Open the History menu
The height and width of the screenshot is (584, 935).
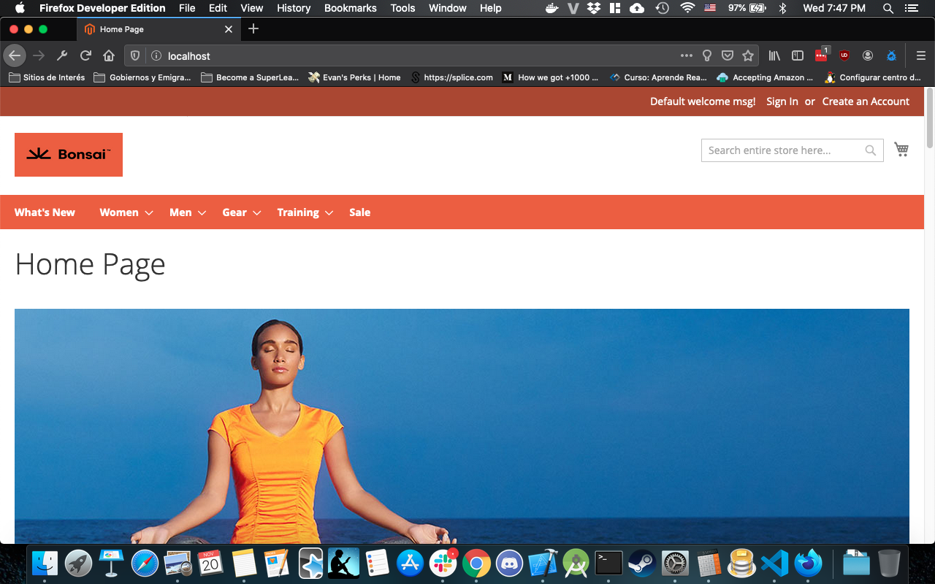pos(294,8)
